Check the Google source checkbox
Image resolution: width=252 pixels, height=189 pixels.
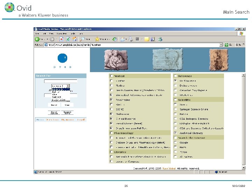point(175,142)
